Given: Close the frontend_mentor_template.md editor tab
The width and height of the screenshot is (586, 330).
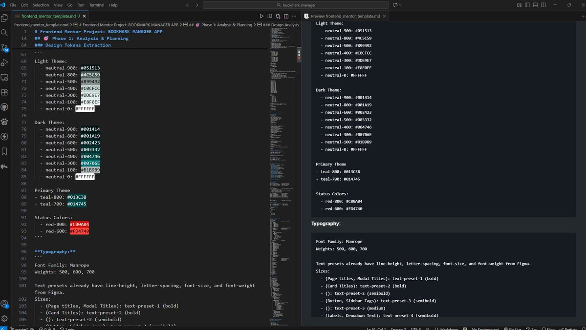Looking at the screenshot, I should coord(85,16).
